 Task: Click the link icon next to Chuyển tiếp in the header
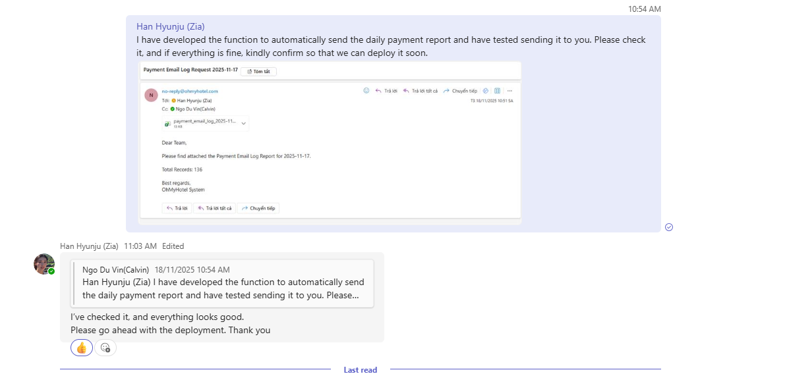point(486,91)
